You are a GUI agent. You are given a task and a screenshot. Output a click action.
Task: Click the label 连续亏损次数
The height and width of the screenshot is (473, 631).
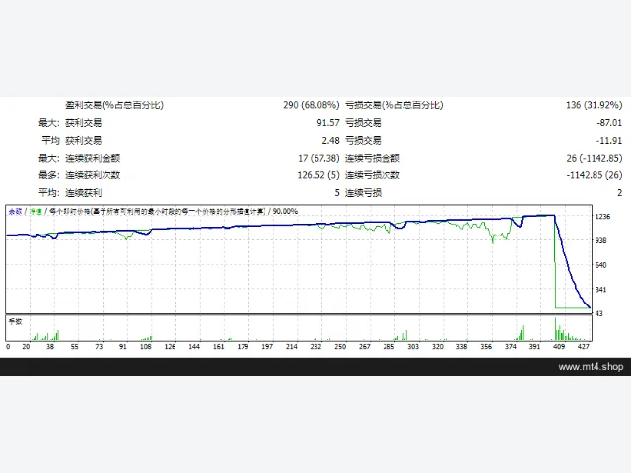pyautogui.click(x=373, y=175)
